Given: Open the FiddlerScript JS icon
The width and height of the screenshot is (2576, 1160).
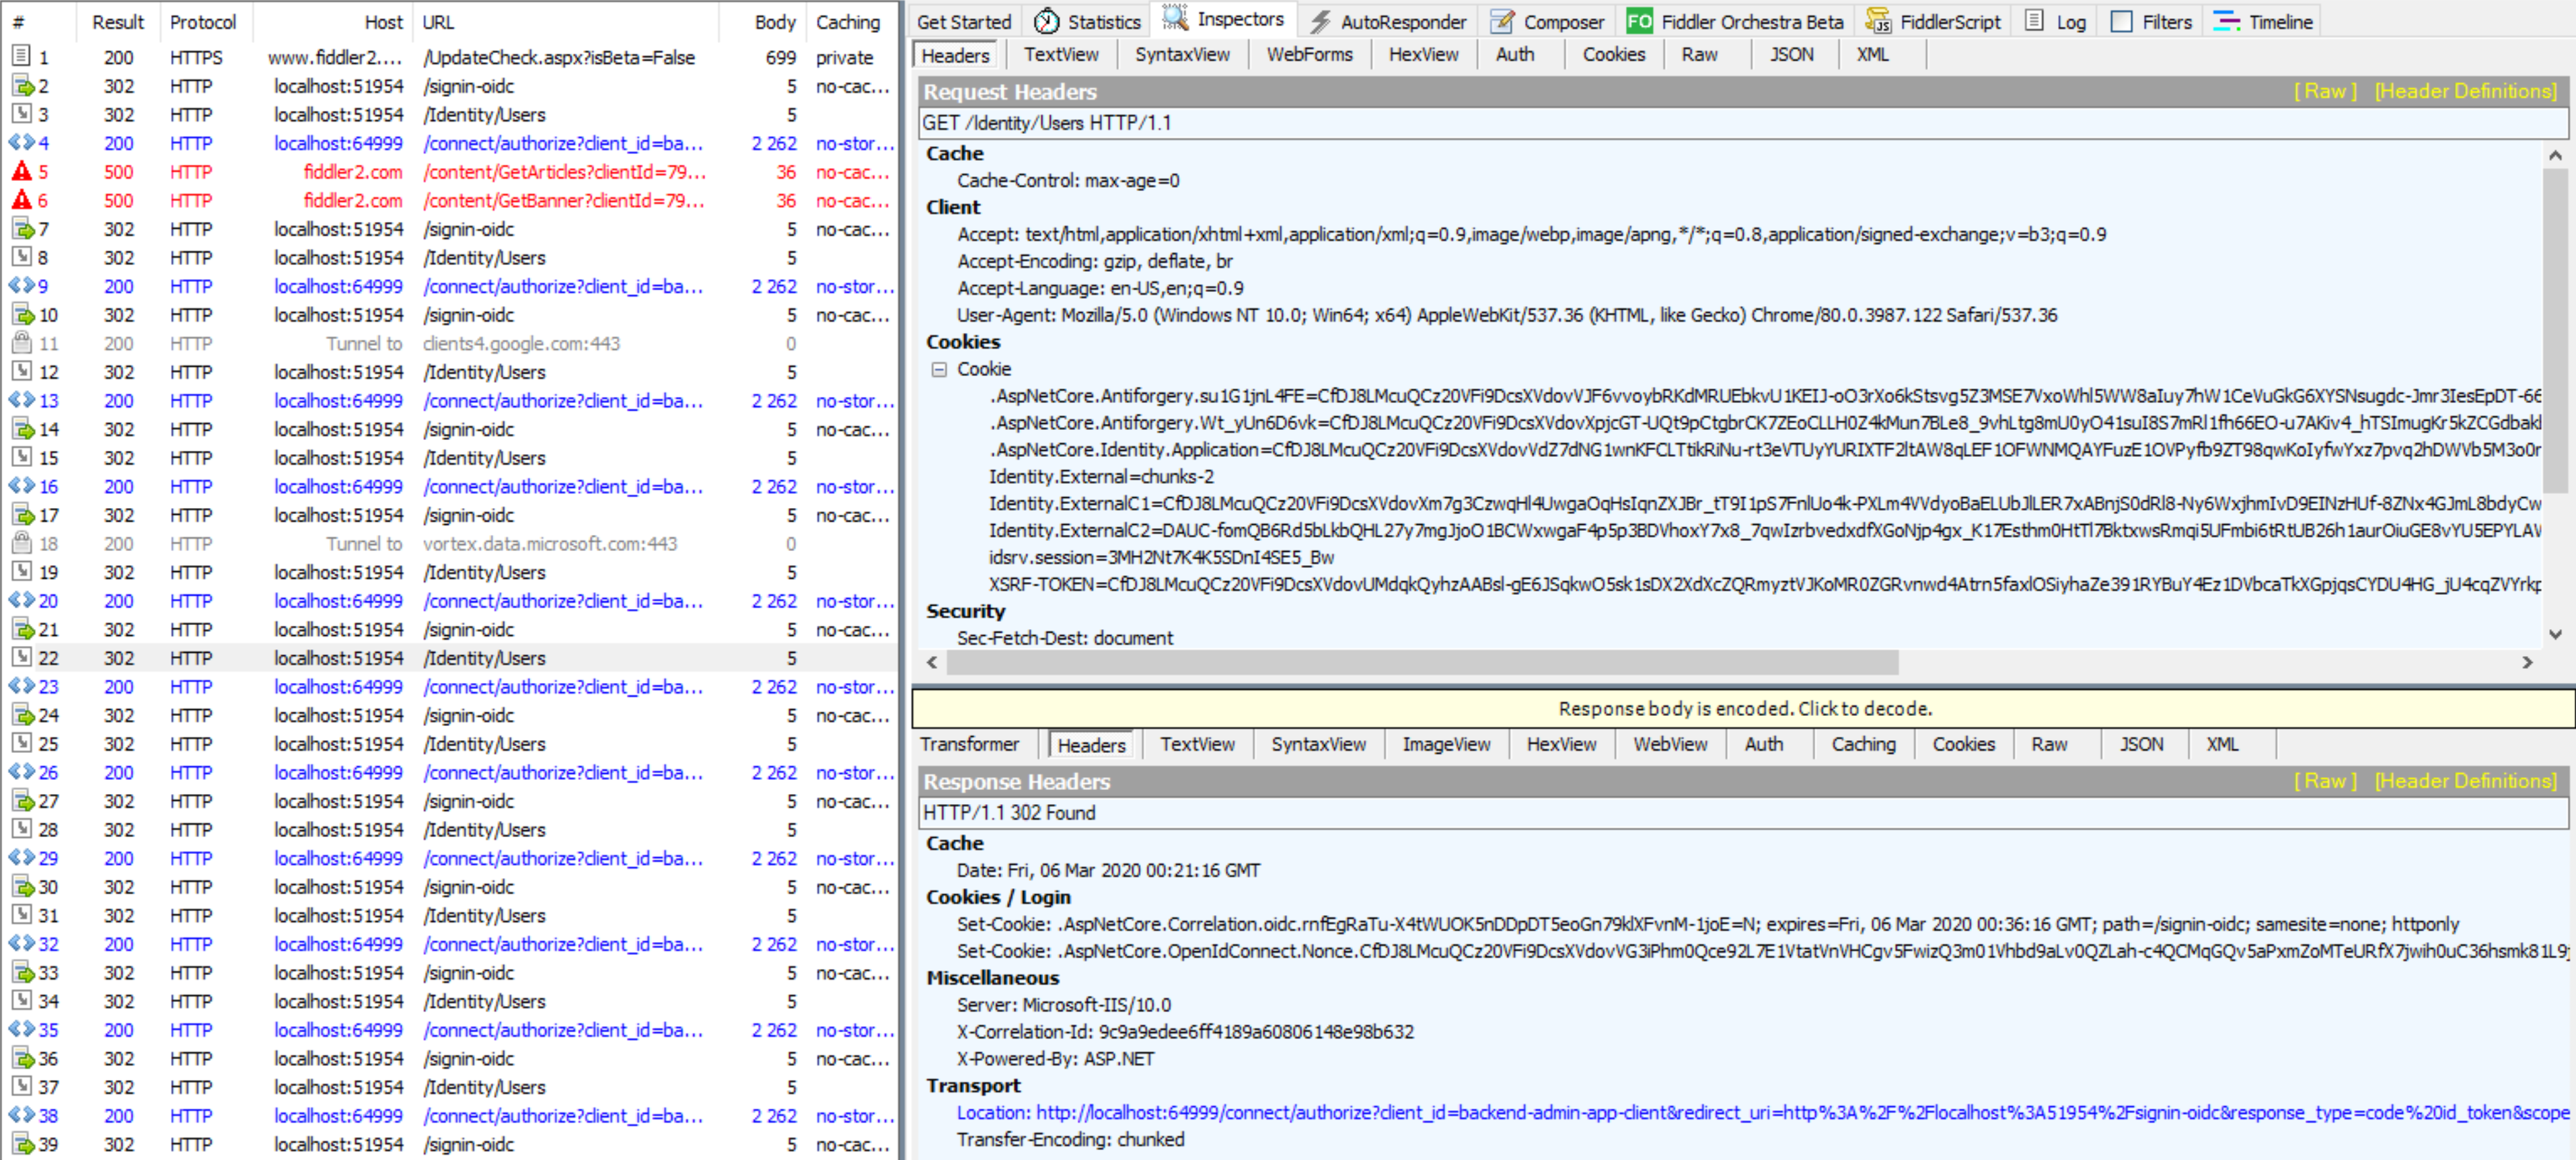Looking at the screenshot, I should (x=1878, y=21).
